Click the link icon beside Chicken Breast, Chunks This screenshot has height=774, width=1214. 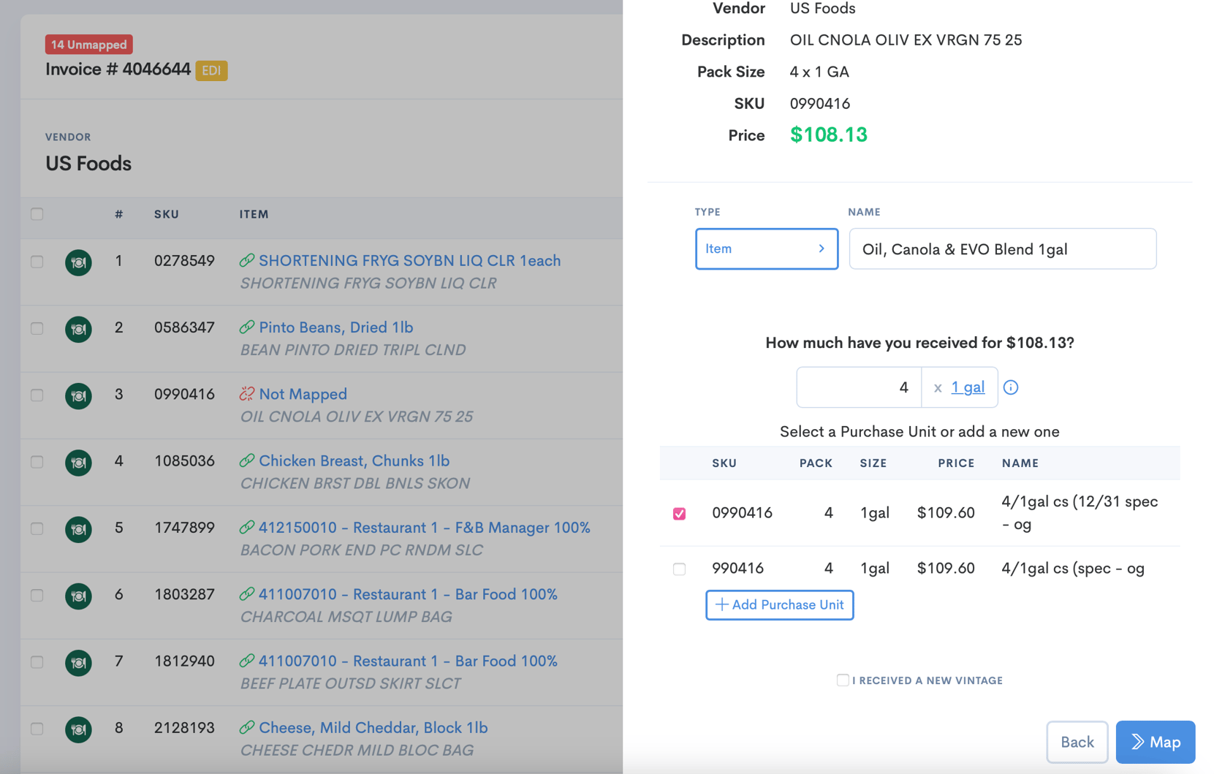pyautogui.click(x=247, y=460)
